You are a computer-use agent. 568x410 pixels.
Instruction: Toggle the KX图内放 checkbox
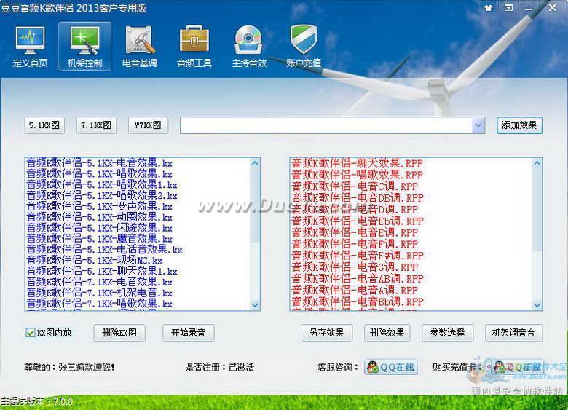click(x=31, y=333)
